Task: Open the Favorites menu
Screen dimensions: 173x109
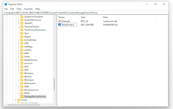Action: click(28, 9)
